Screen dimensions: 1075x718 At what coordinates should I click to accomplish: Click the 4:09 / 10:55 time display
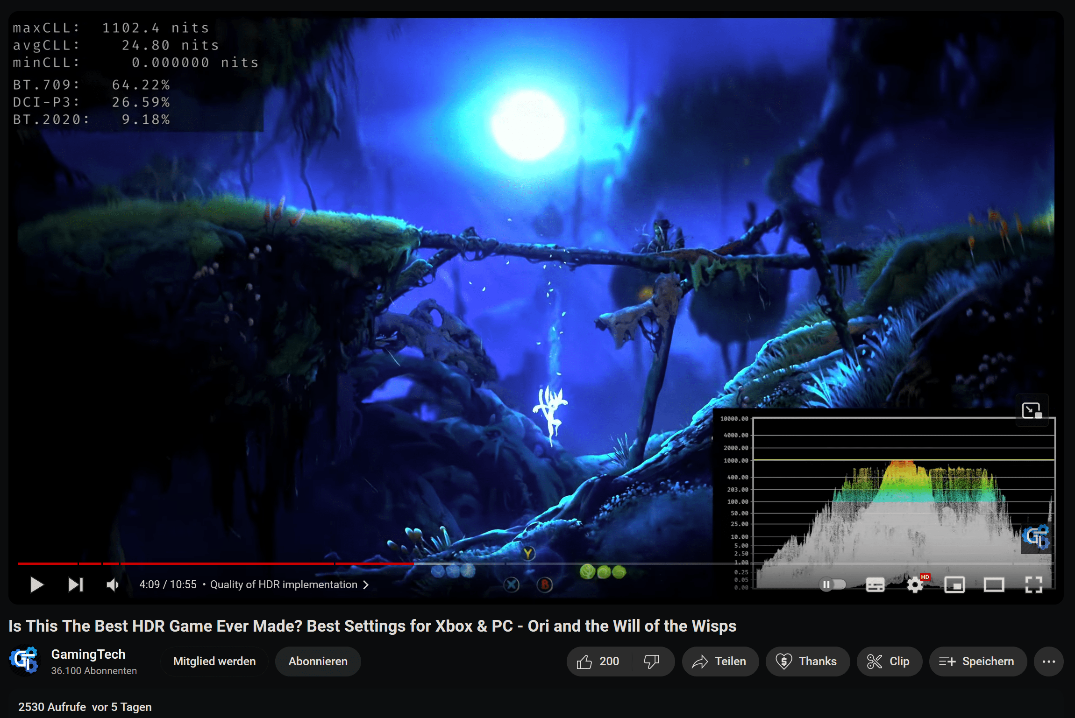[x=168, y=584]
